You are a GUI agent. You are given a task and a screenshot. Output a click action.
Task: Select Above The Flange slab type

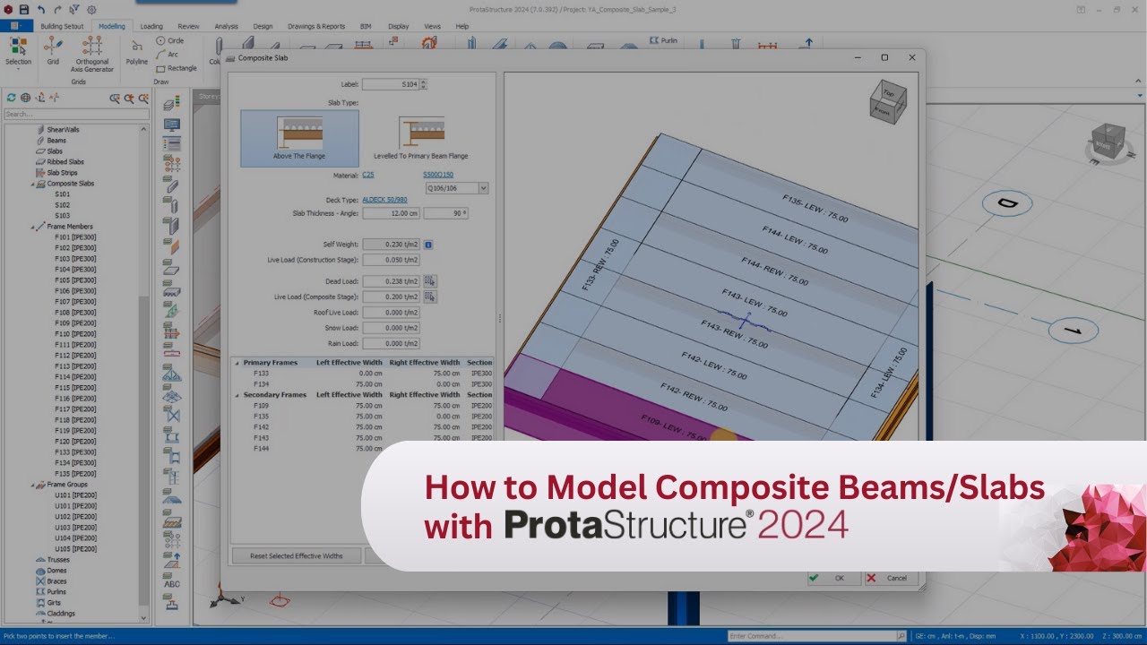[x=299, y=138]
